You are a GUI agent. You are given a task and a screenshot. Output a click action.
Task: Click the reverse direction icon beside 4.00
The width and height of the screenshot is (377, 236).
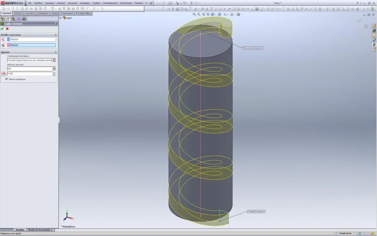[4, 74]
